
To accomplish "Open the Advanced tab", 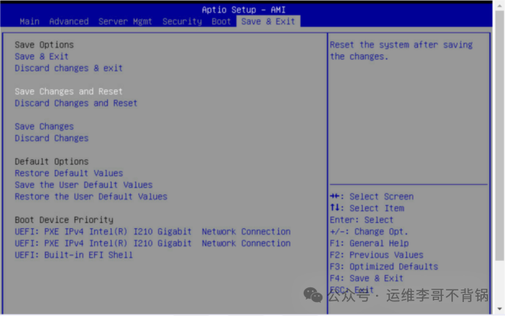I will click(x=69, y=22).
